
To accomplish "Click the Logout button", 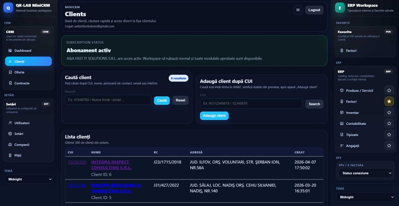I will (x=314, y=10).
